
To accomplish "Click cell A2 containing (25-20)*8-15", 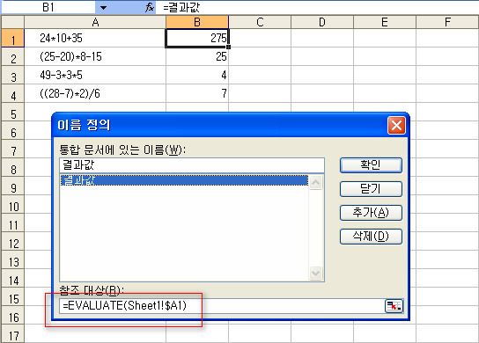I will tap(95, 57).
